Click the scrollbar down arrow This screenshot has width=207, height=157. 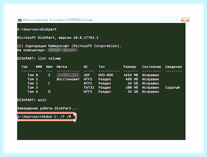pyautogui.click(x=188, y=138)
